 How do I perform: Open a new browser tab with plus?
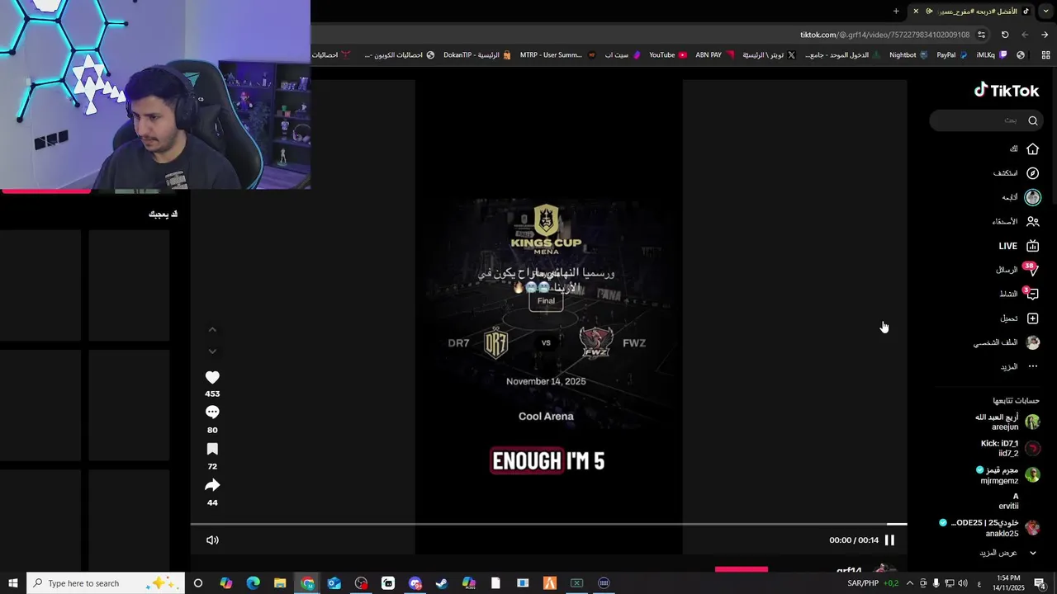coord(896,11)
